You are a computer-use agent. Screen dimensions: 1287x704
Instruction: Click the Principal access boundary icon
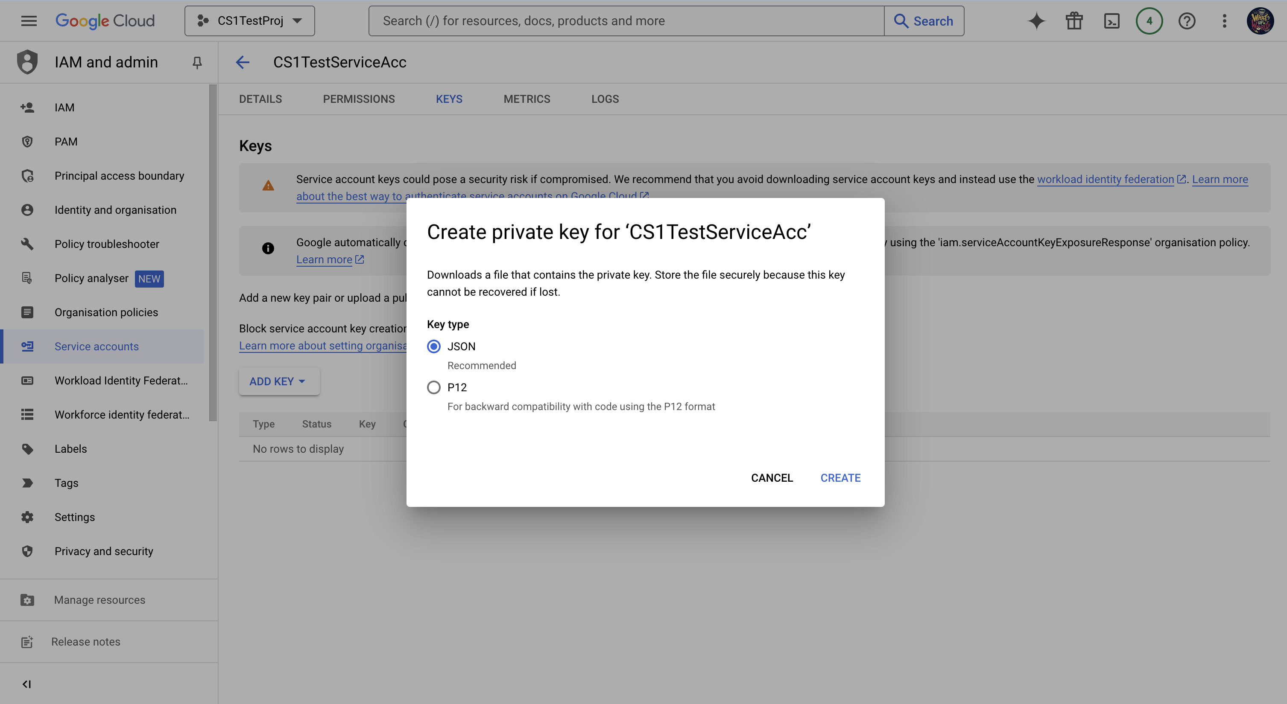27,176
